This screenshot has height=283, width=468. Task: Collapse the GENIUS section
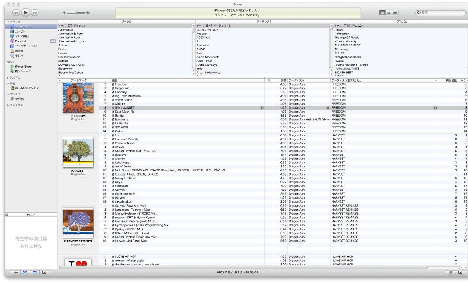[8, 94]
